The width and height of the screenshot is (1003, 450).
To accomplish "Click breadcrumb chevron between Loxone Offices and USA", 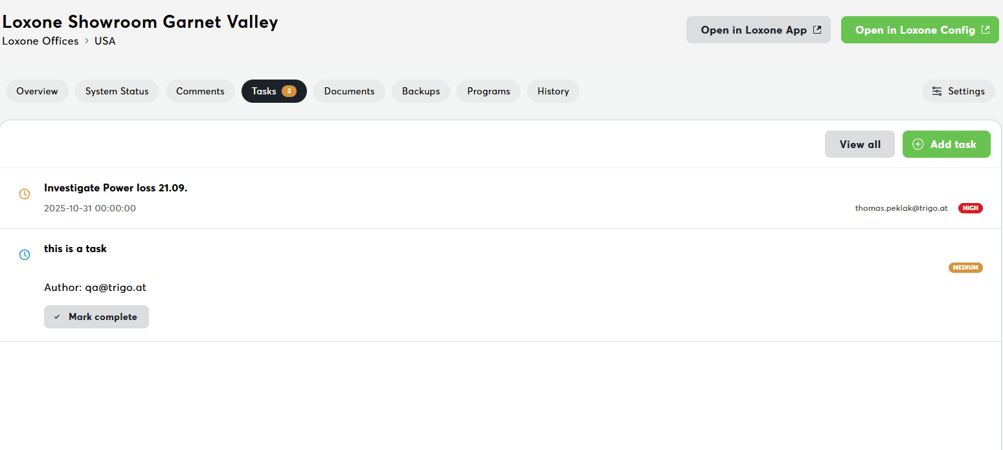I will [87, 41].
